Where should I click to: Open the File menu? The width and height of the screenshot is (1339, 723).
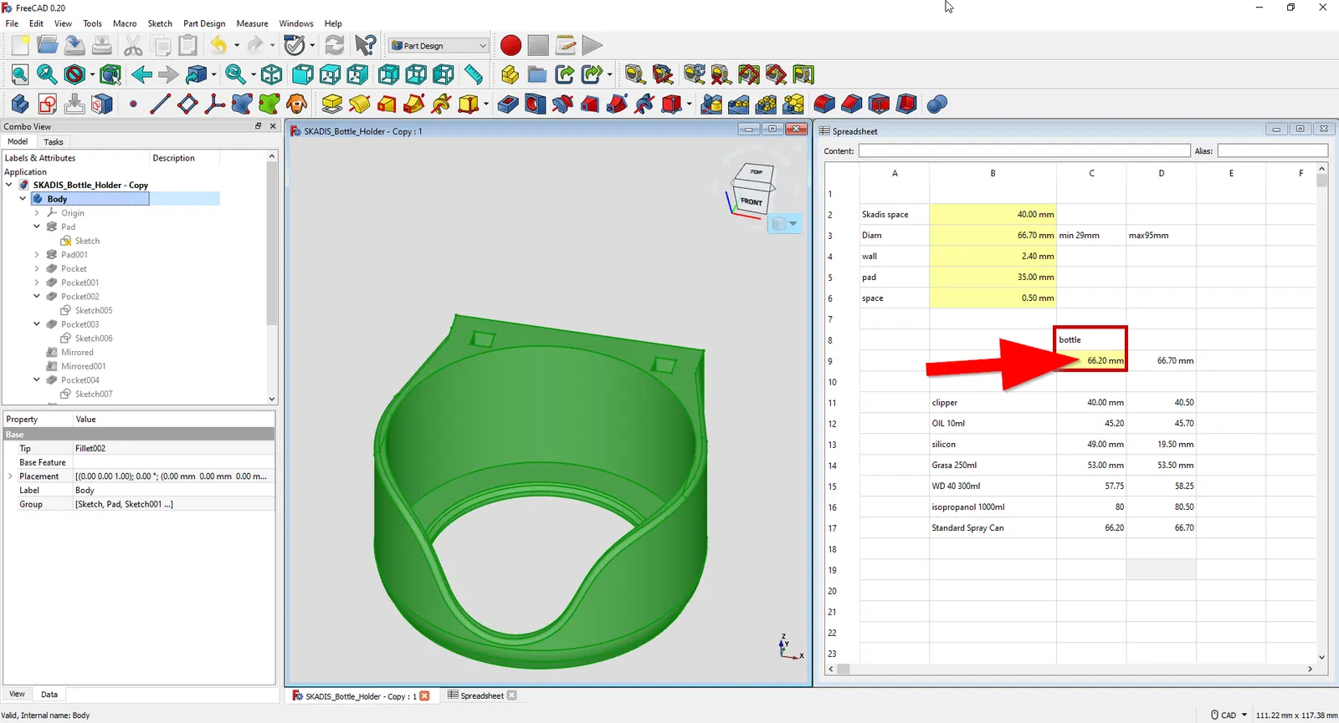[x=12, y=23]
